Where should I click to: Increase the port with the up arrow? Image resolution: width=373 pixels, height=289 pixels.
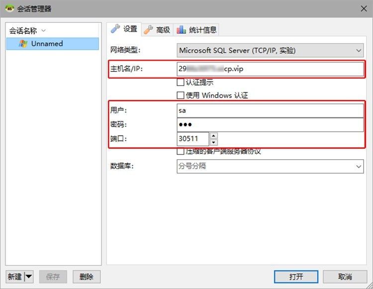click(x=214, y=136)
